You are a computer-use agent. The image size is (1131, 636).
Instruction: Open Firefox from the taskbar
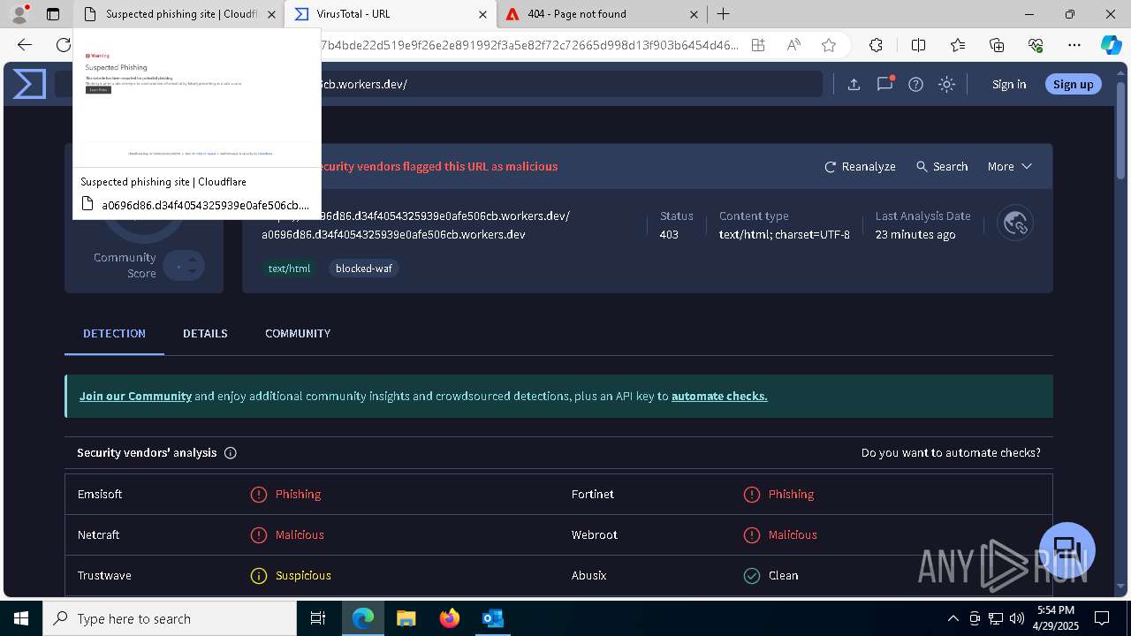pyautogui.click(x=450, y=618)
